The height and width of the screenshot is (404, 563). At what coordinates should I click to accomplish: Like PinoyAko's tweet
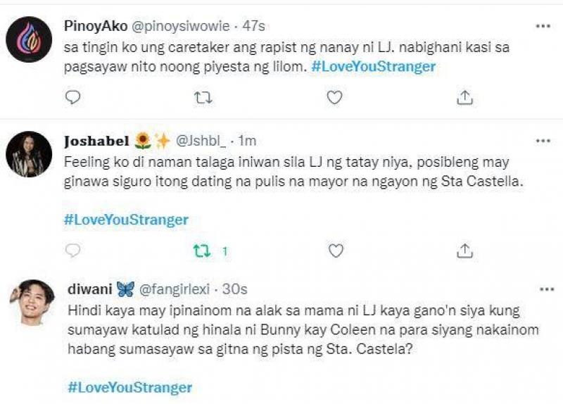336,97
